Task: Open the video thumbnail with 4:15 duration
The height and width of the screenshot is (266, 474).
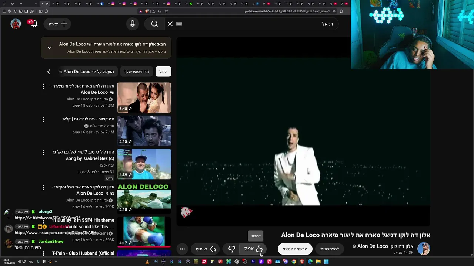Action: tap(144, 131)
